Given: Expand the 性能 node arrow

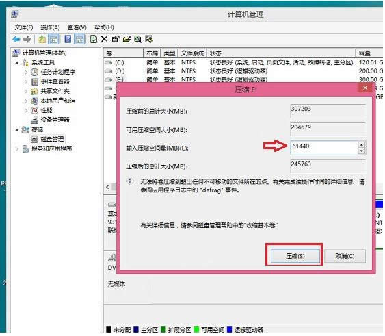Looking at the screenshot, I should [x=26, y=111].
